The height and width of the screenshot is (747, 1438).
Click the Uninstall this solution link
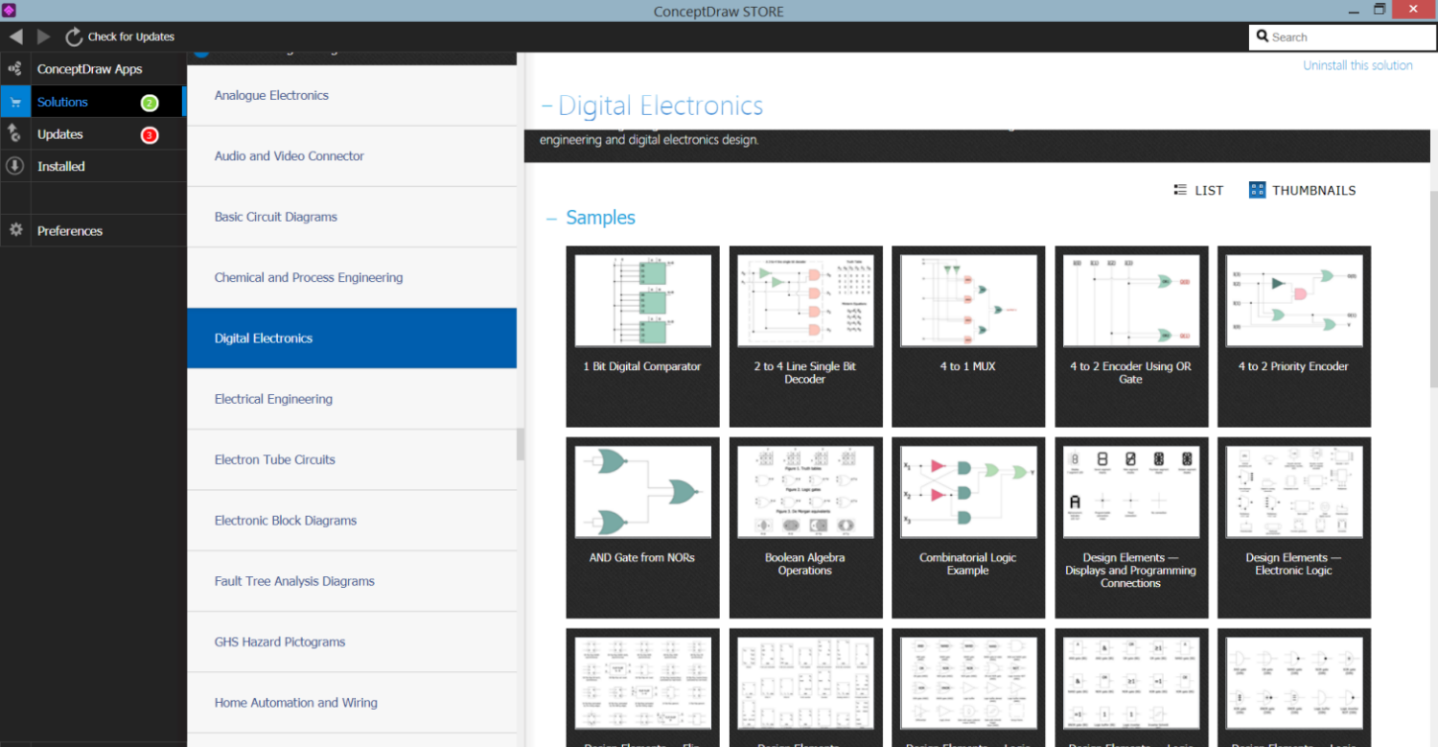tap(1357, 65)
